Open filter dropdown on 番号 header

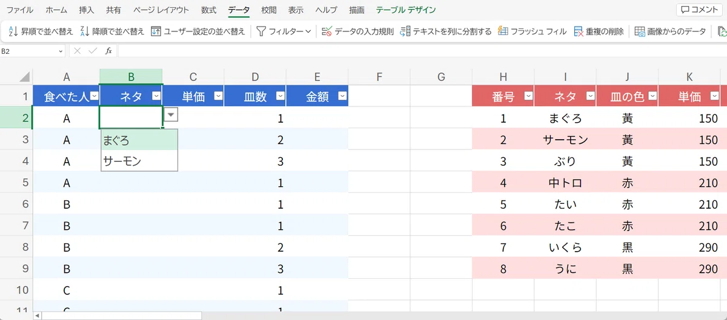(x=528, y=96)
